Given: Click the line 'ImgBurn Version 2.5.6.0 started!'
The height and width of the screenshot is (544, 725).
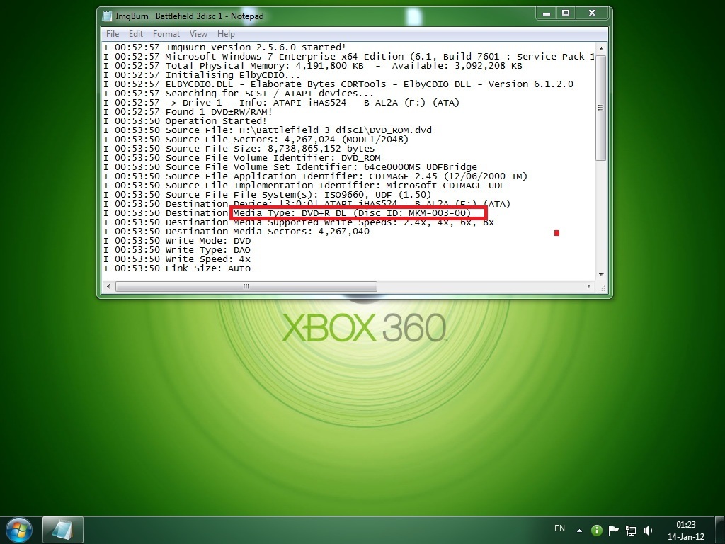Looking at the screenshot, I should (x=224, y=47).
